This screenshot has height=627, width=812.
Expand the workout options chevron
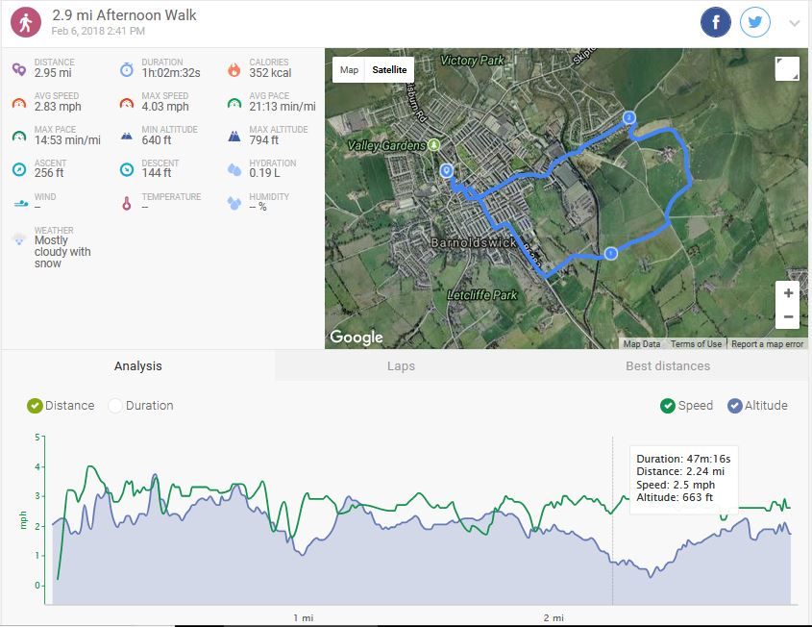[x=794, y=23]
